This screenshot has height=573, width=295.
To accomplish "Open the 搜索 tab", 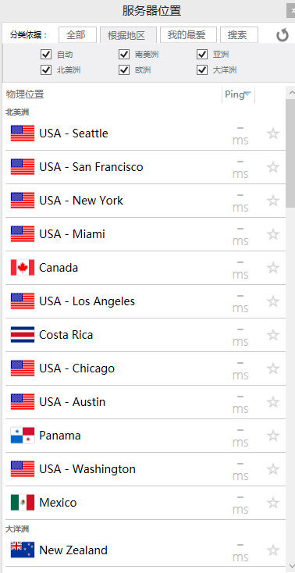I will point(239,35).
